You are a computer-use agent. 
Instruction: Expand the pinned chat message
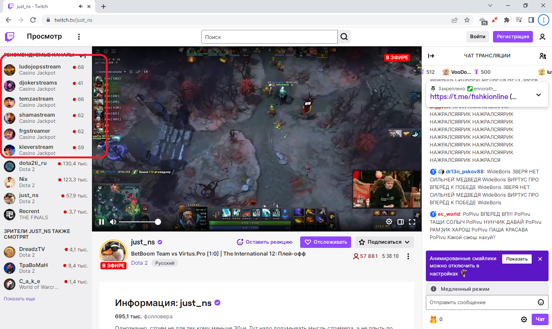coord(538,95)
